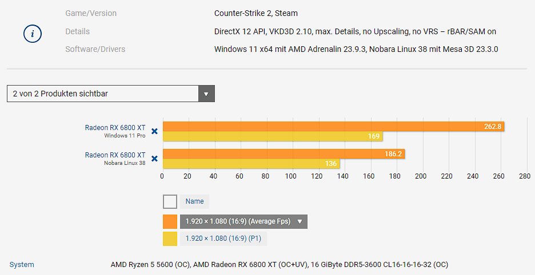Click the circled info icon

[x=33, y=34]
